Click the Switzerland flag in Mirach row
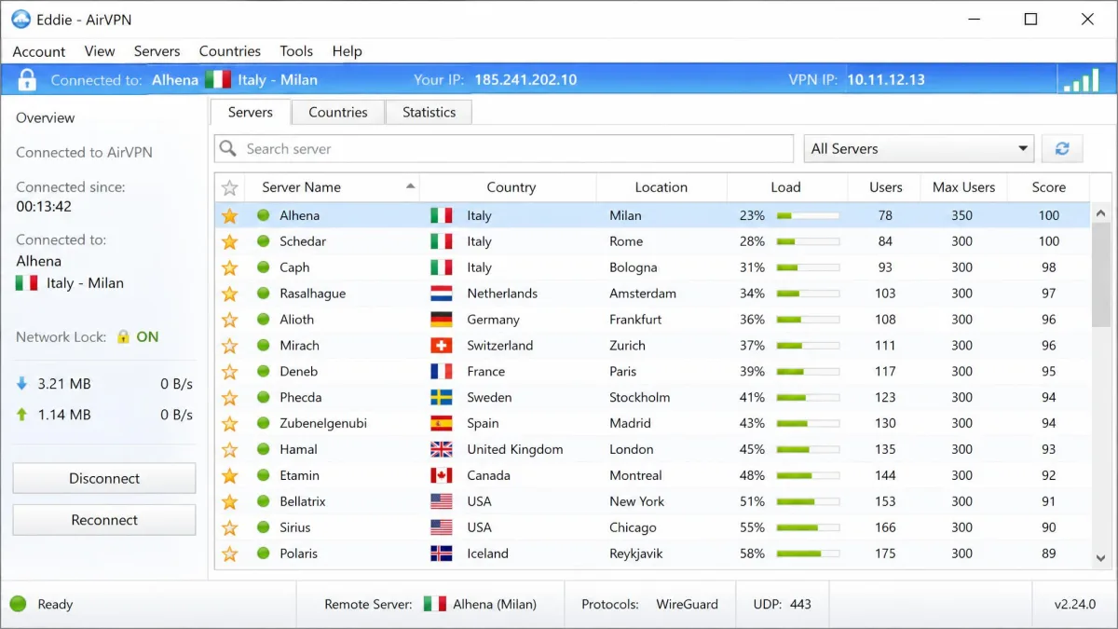 (442, 346)
